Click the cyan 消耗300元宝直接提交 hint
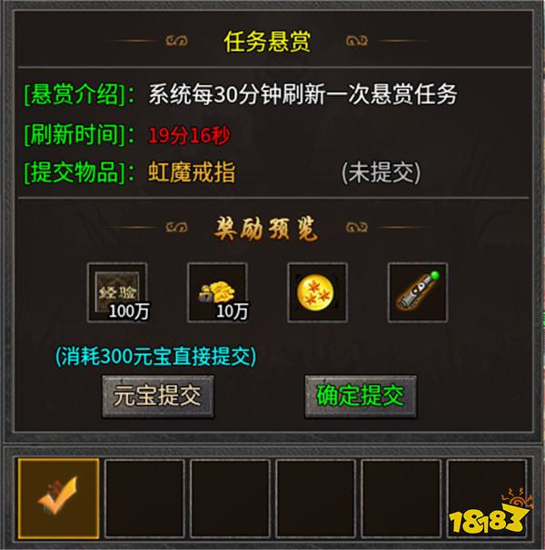The width and height of the screenshot is (545, 550). 156,357
